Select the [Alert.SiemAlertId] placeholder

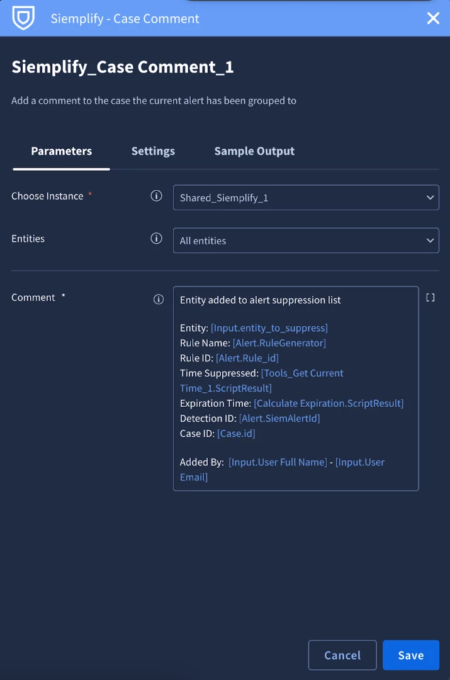(279, 419)
